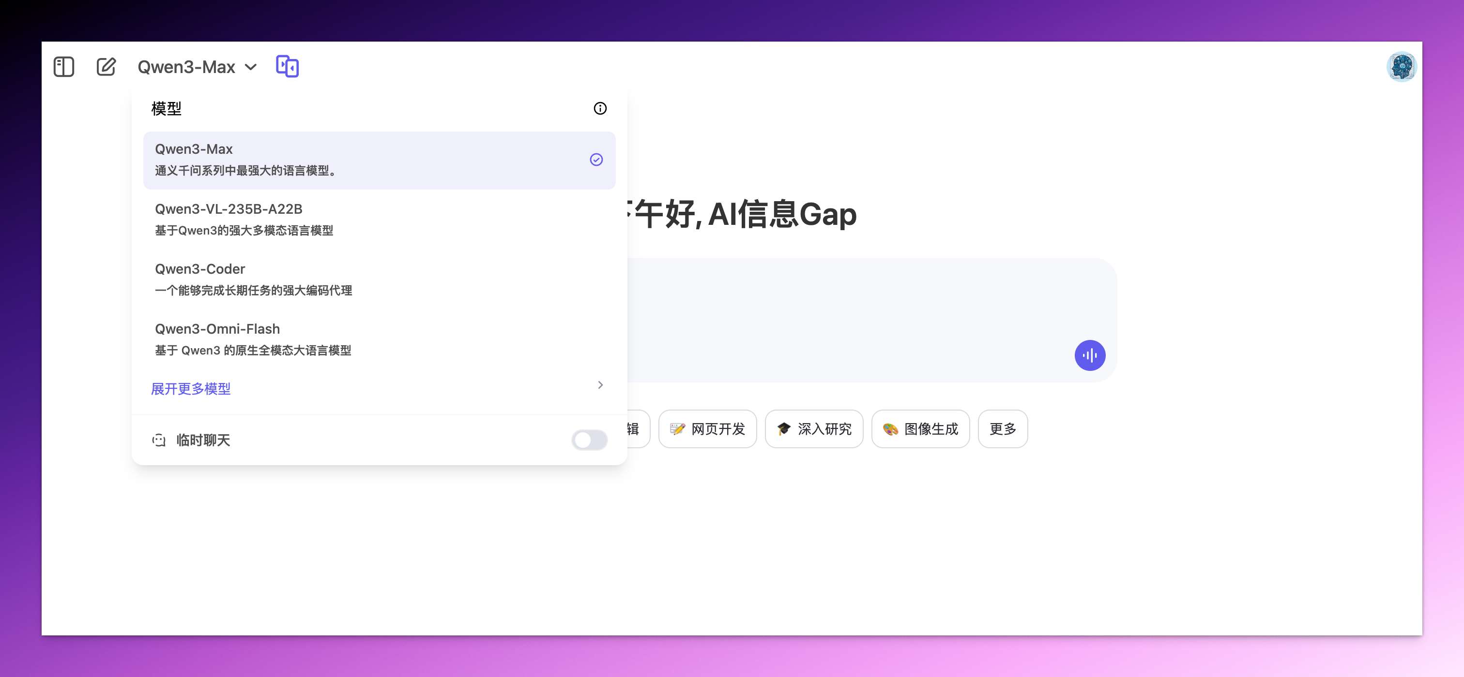Expand more models link 展开更多模型
1464x677 pixels.
[190, 389]
